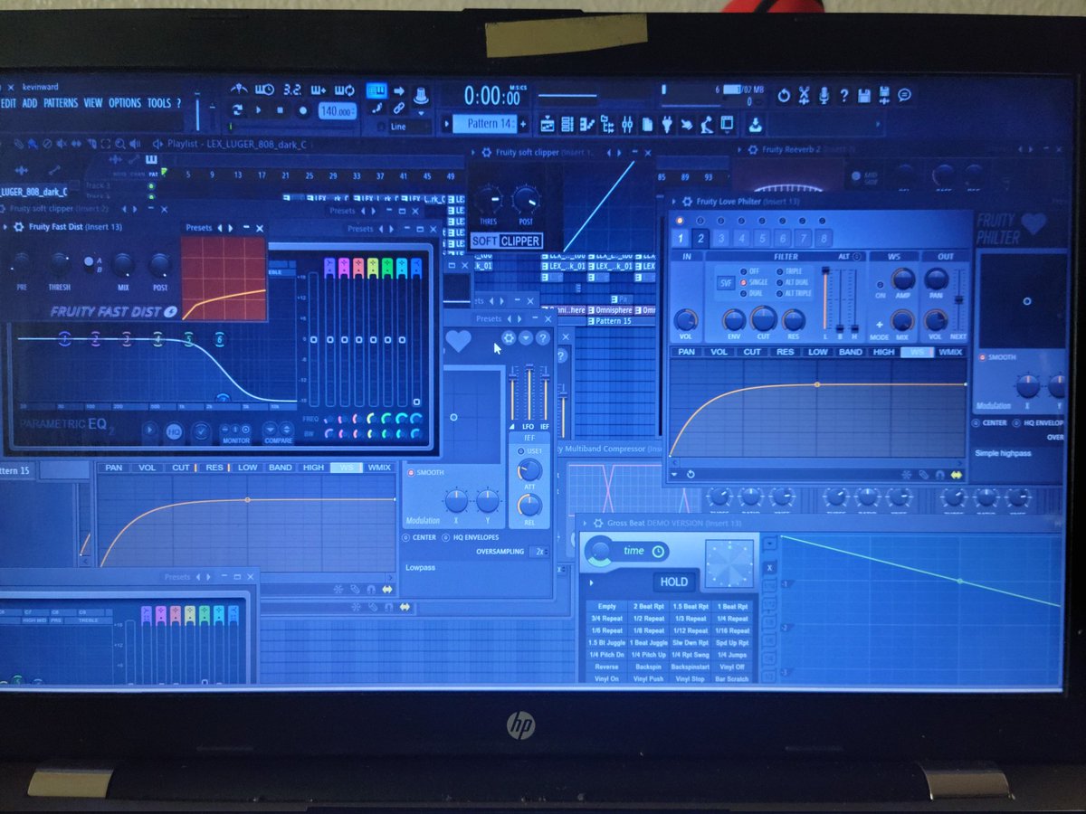1086x814 pixels.
Task: Click the 3.2 countdown-before-recording icon
Action: point(291,90)
